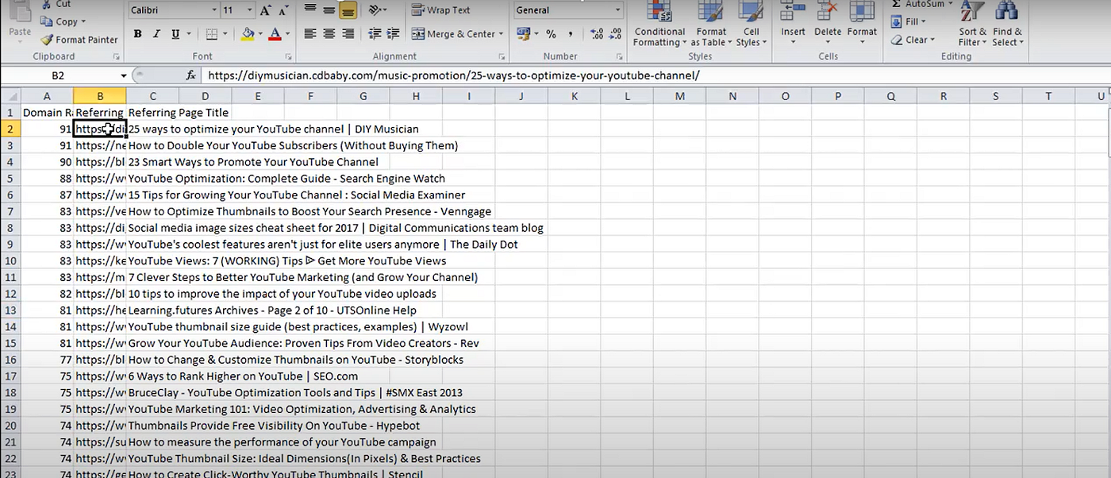Open Find & Select binoculars
This screenshot has width=1111, height=478.
coord(1007,24)
